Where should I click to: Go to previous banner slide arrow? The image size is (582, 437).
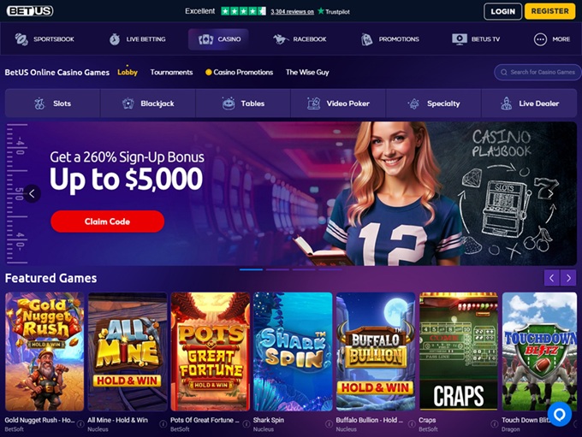[33, 193]
